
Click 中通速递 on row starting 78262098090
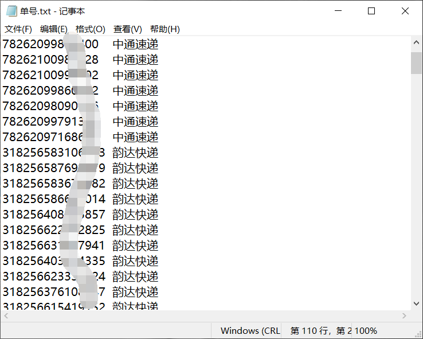135,106
